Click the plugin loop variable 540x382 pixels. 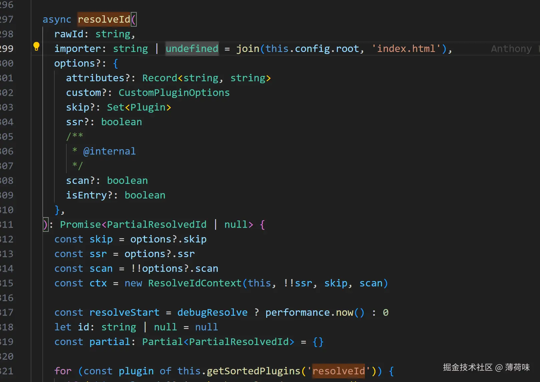pos(136,371)
